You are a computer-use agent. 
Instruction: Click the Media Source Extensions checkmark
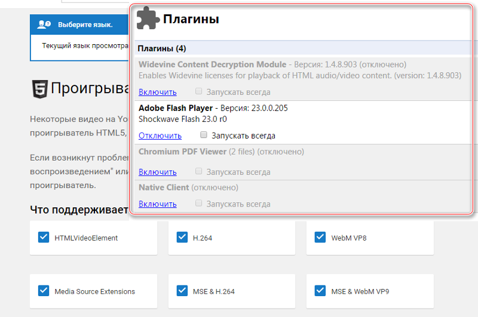(x=44, y=291)
